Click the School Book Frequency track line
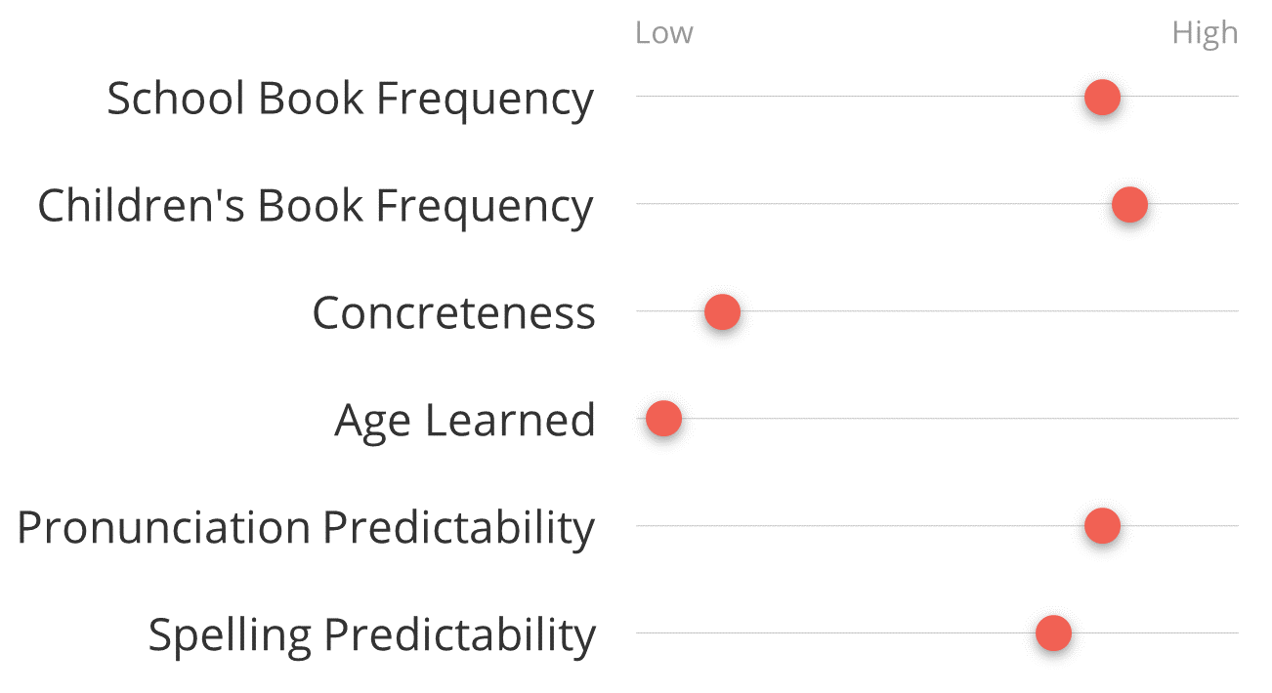 (x=937, y=96)
